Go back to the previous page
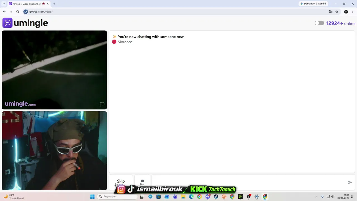The height and width of the screenshot is (201, 357). 4,12
